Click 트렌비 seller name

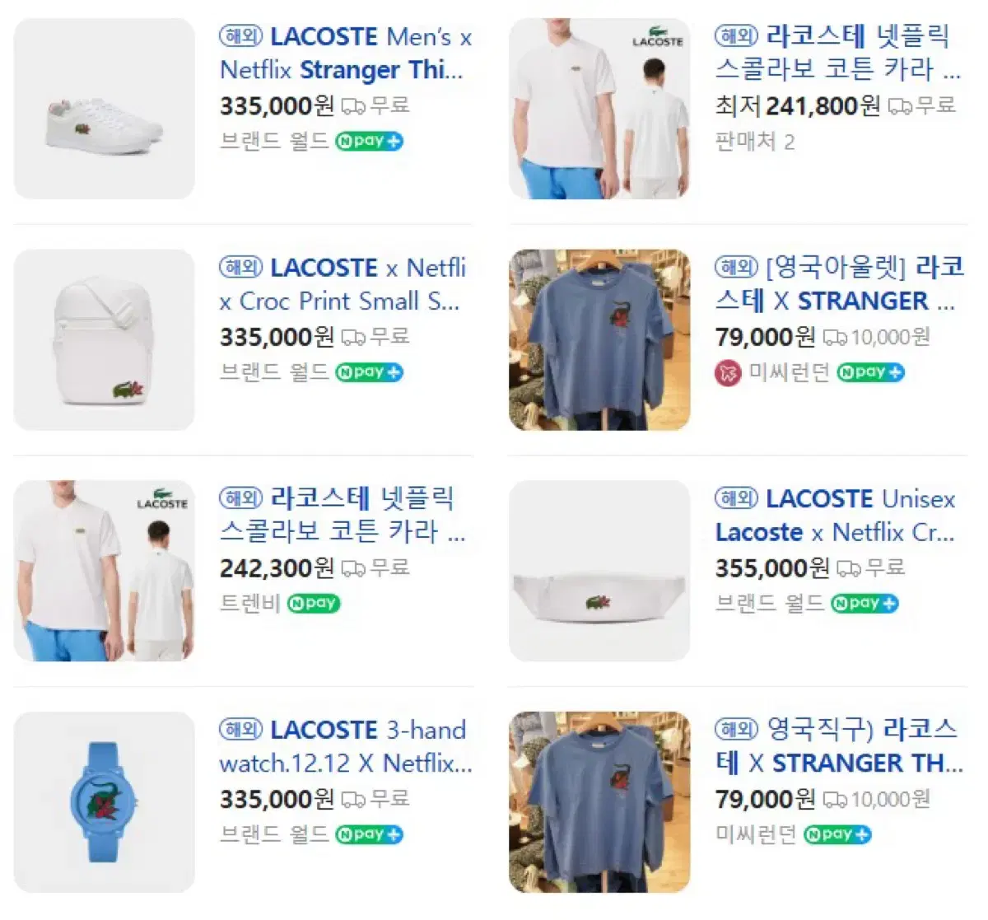pos(250,604)
